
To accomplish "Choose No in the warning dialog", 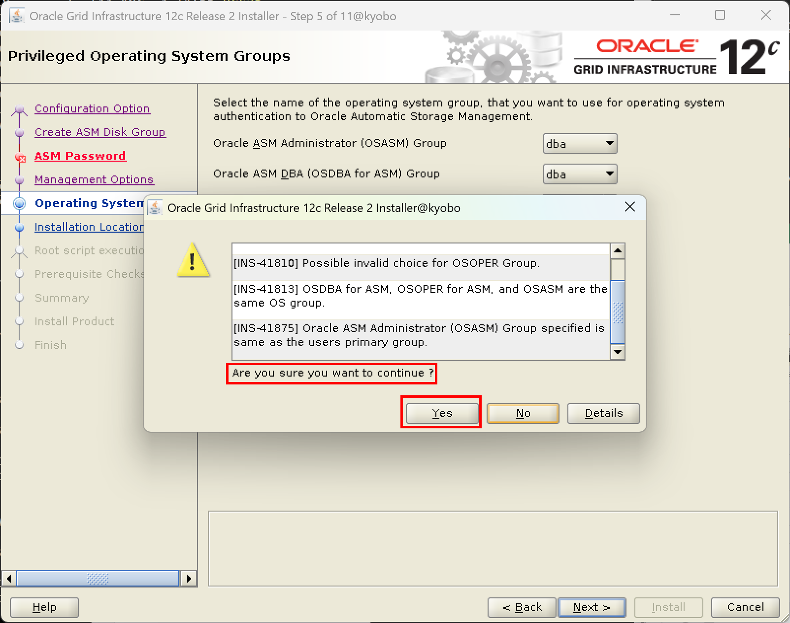I will [x=523, y=413].
